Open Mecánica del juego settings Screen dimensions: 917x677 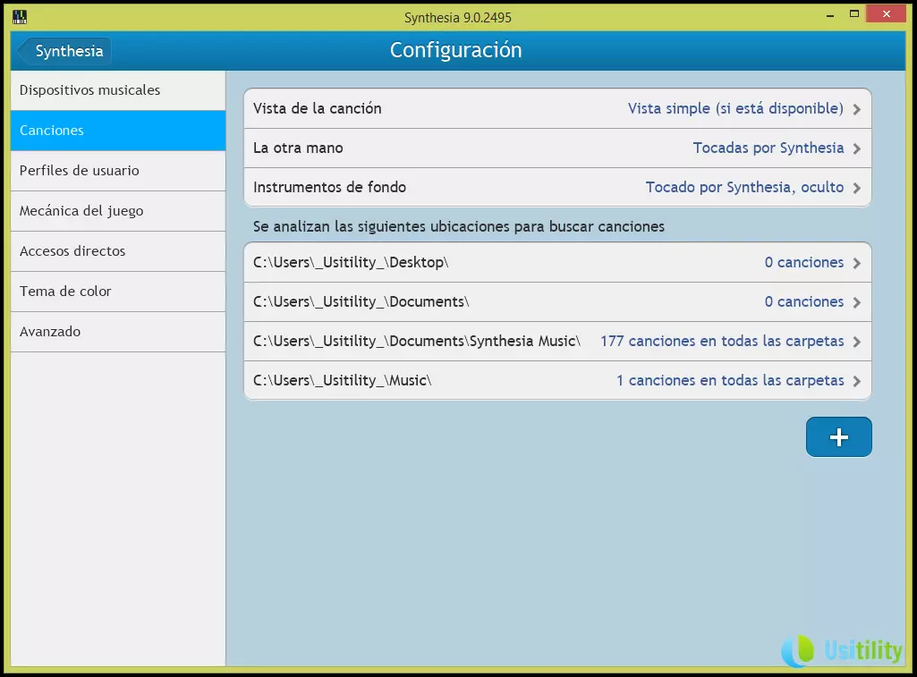coord(117,211)
